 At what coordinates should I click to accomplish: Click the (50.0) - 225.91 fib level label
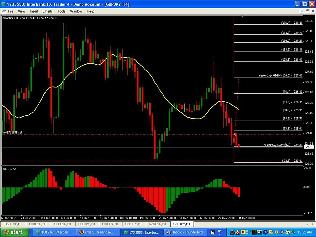pos(292,110)
